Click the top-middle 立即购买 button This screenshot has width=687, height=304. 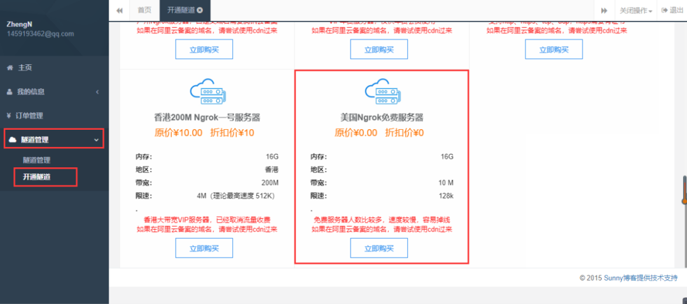click(379, 49)
